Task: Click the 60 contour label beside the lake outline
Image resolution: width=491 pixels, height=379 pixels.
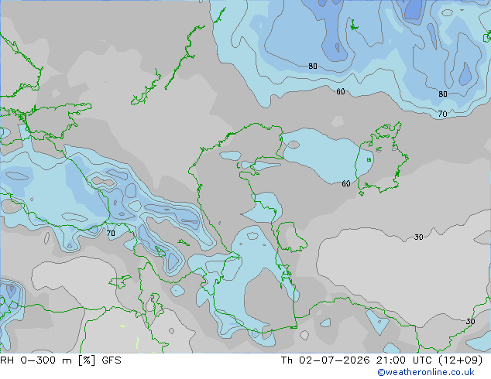Action: point(346,183)
